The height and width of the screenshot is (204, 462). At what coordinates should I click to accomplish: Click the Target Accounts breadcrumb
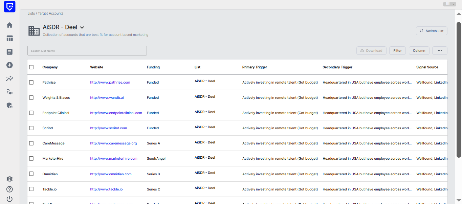[x=51, y=14]
